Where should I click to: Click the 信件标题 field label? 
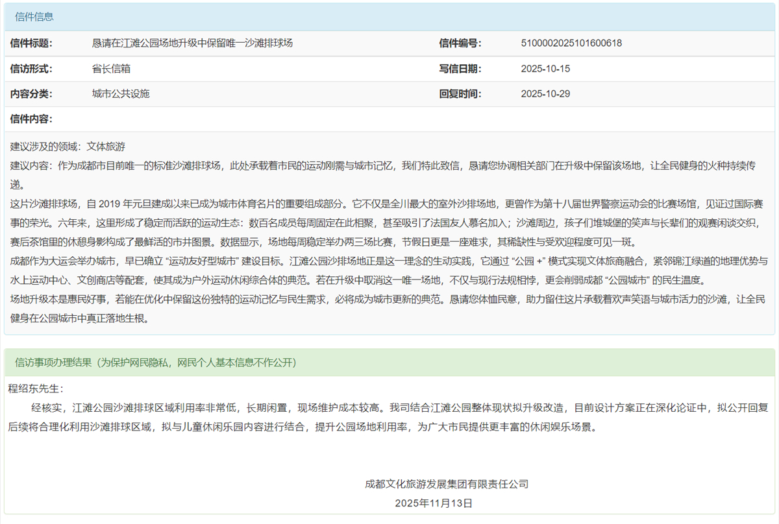point(31,43)
